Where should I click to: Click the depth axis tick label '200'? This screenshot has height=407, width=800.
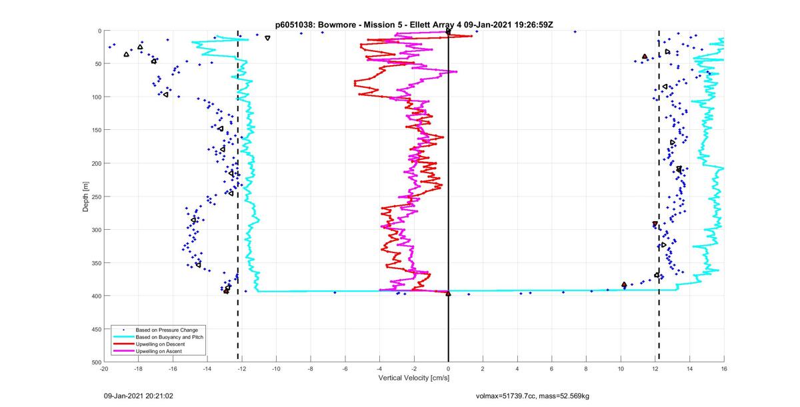tap(95, 163)
